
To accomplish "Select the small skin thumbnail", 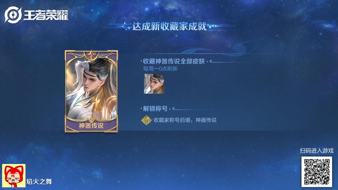I will click(x=154, y=84).
